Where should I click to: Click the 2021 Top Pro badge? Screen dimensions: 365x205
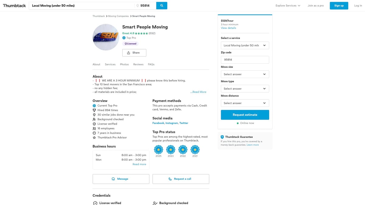click(x=195, y=149)
